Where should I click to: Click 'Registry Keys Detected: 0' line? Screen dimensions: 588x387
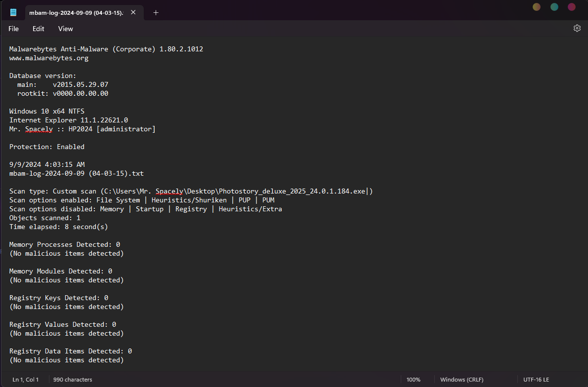pyautogui.click(x=58, y=298)
